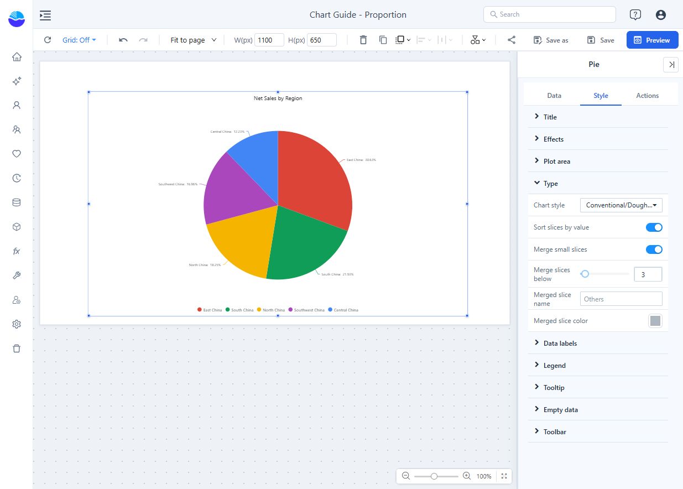Expand the Plot area section

[598, 161]
